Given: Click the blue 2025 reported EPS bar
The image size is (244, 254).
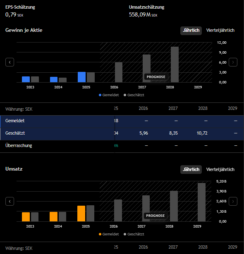Looking at the screenshot, I should click(81, 77).
